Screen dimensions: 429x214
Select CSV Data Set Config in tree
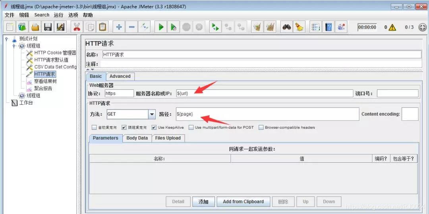(55, 67)
